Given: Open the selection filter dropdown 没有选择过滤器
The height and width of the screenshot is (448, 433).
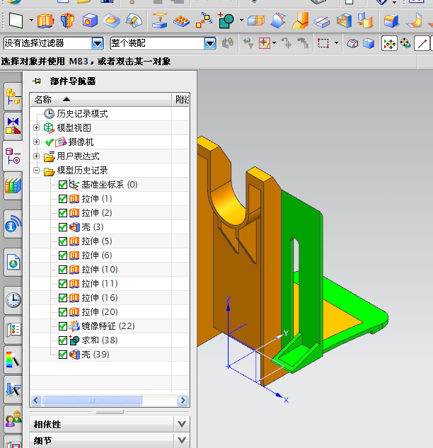Looking at the screenshot, I should pos(97,44).
